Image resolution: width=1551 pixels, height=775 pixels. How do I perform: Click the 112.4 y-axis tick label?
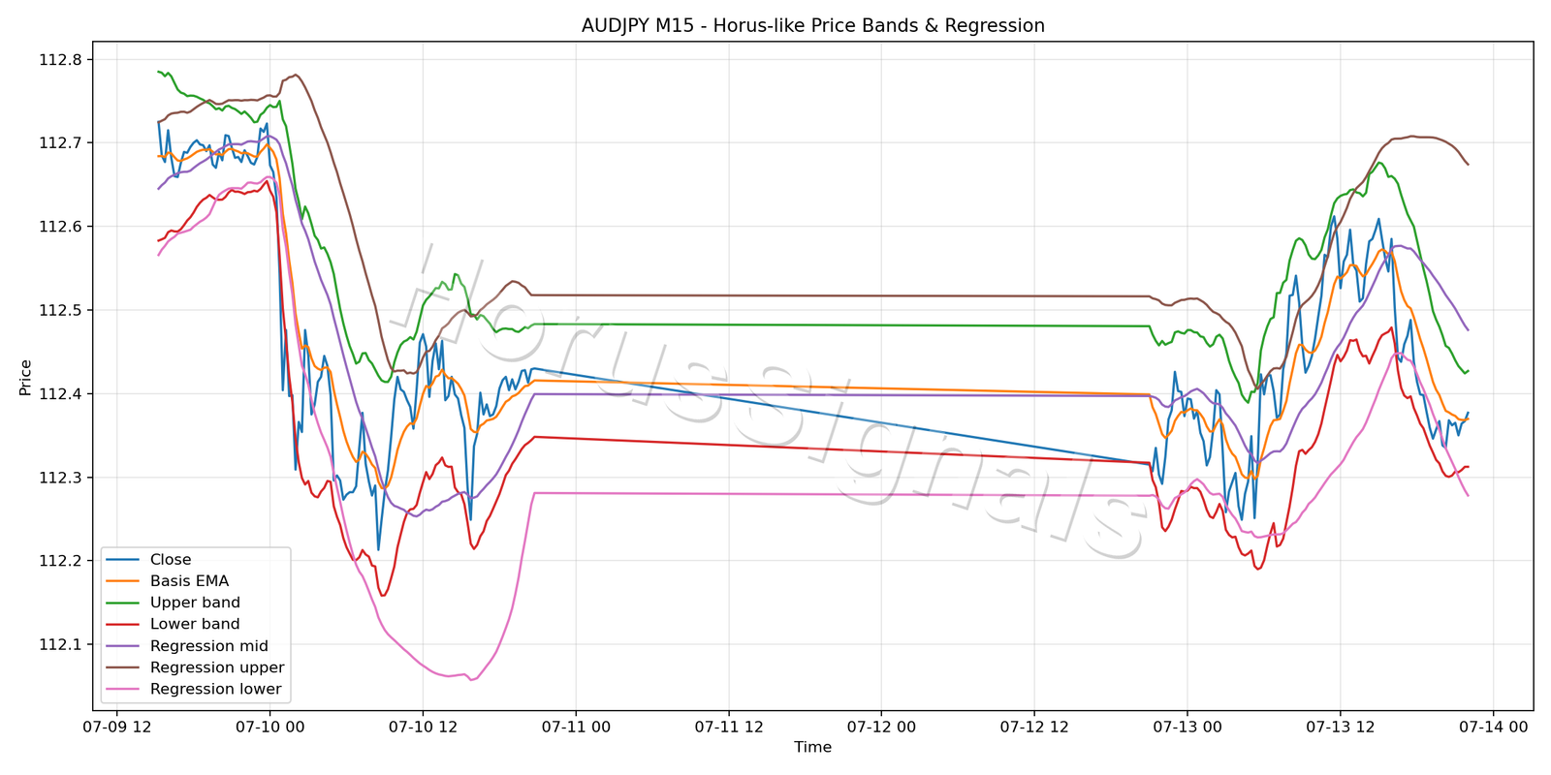coord(61,394)
